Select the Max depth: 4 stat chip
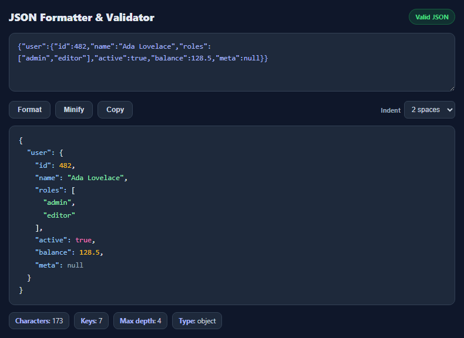This screenshot has height=338, width=464. (140, 321)
